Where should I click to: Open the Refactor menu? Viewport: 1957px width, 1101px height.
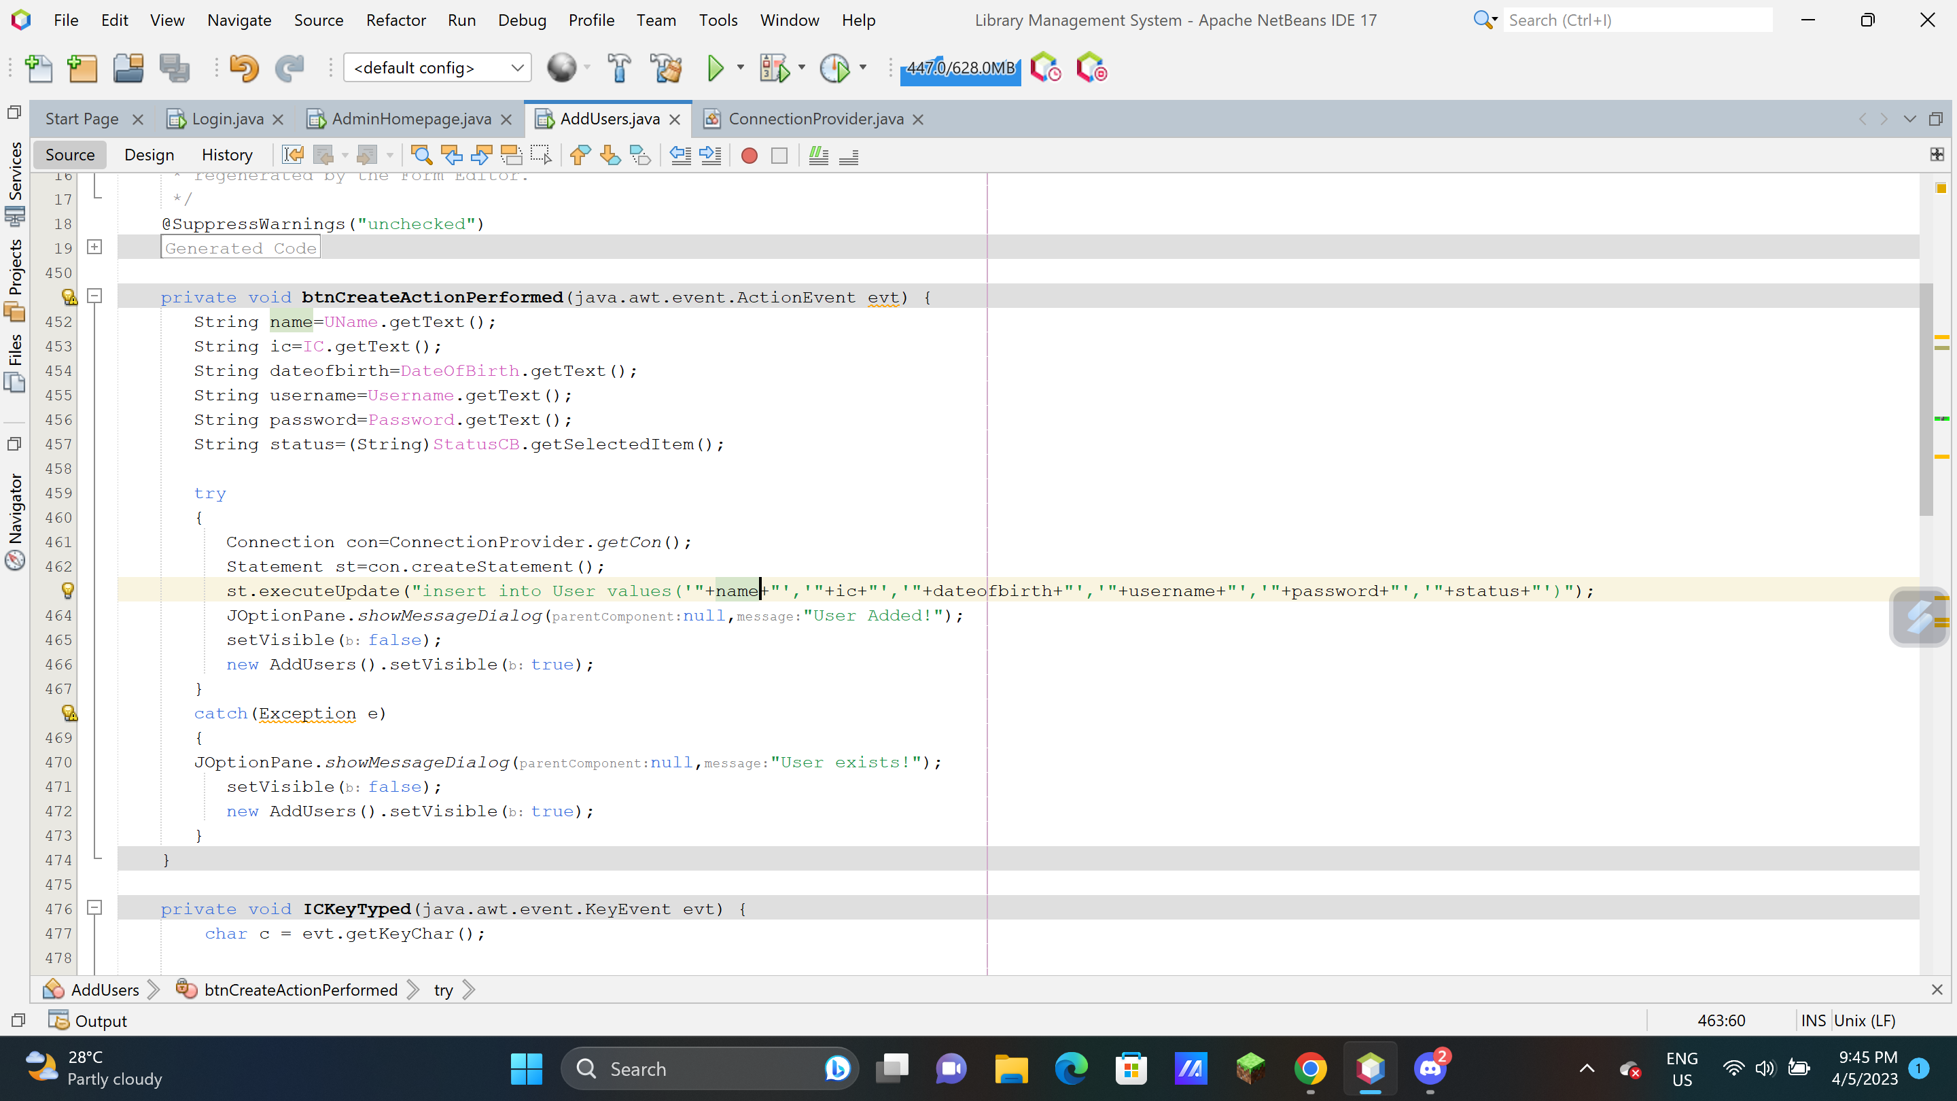point(395,20)
